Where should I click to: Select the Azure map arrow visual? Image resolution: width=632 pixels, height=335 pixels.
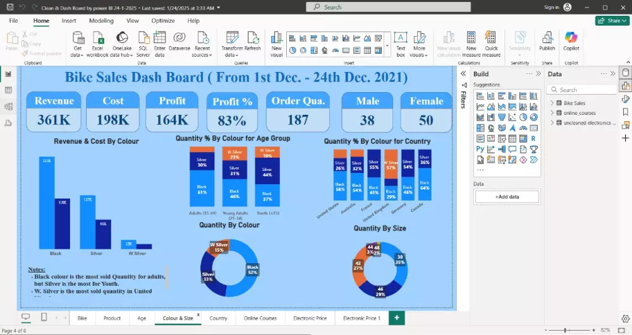point(513,128)
